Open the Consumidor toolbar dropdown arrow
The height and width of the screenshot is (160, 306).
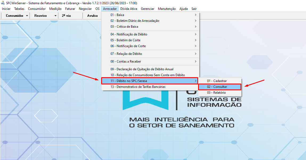27,16
